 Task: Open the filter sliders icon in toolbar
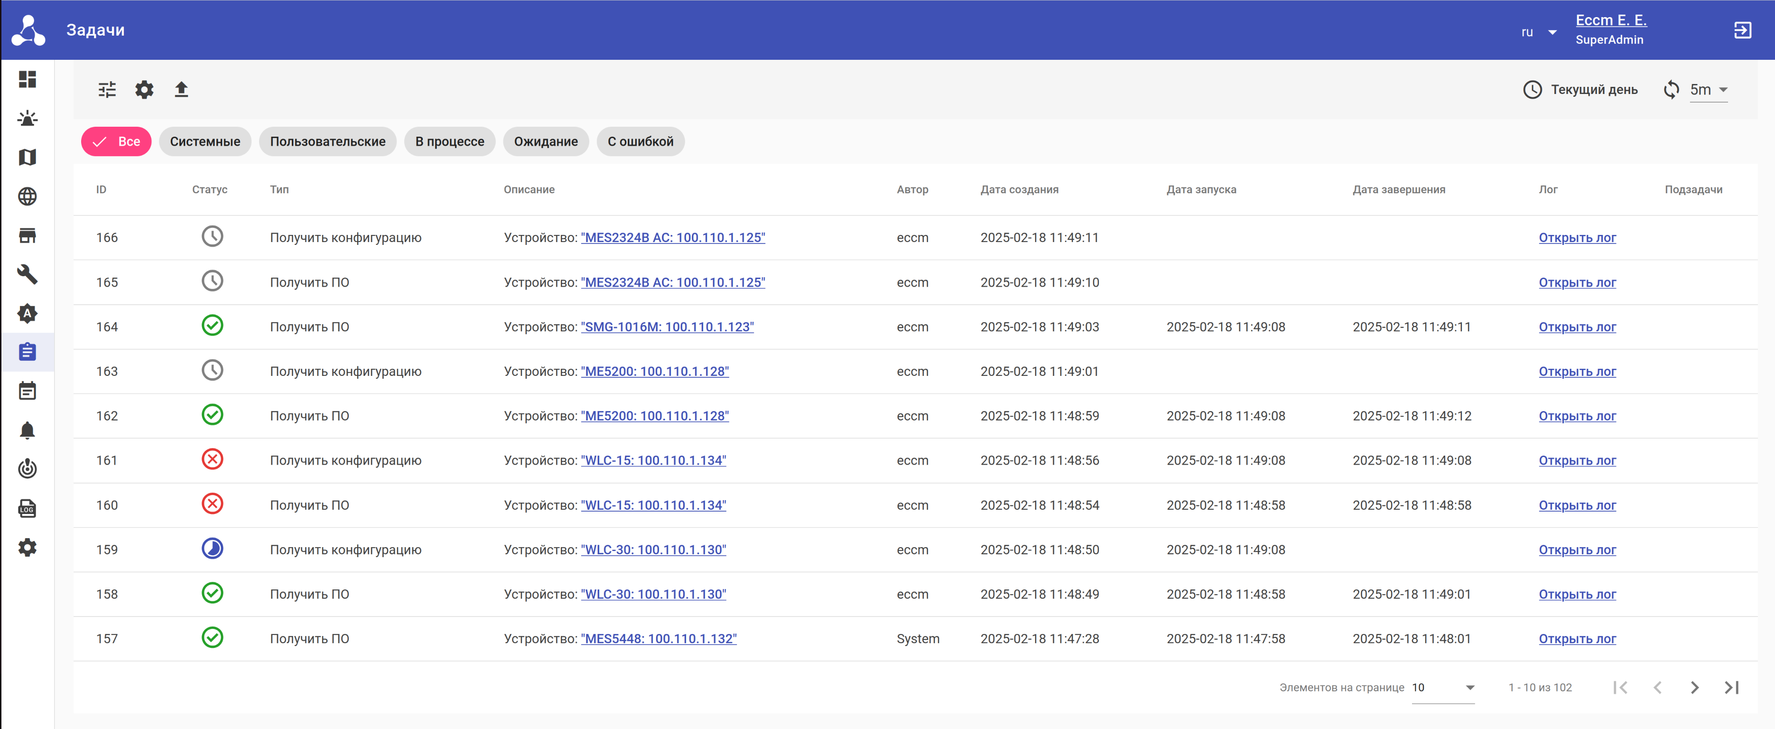pos(107,90)
